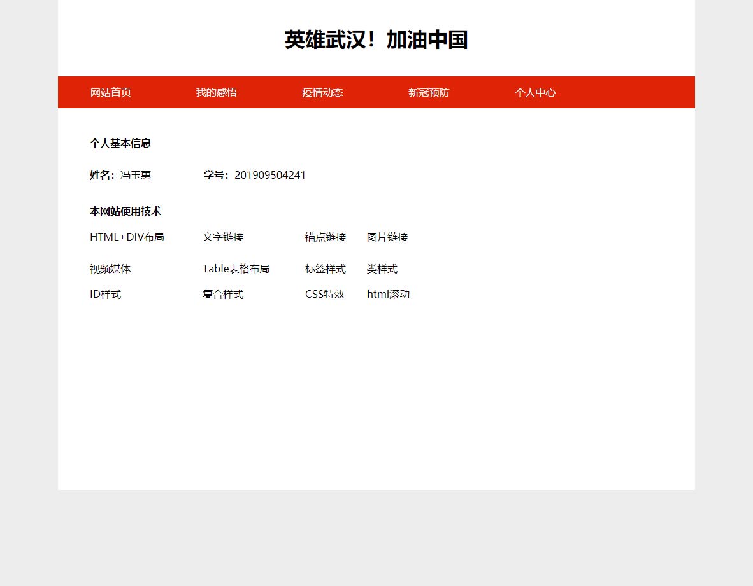
Task: Click the 文字链接 table cell
Action: coord(223,237)
